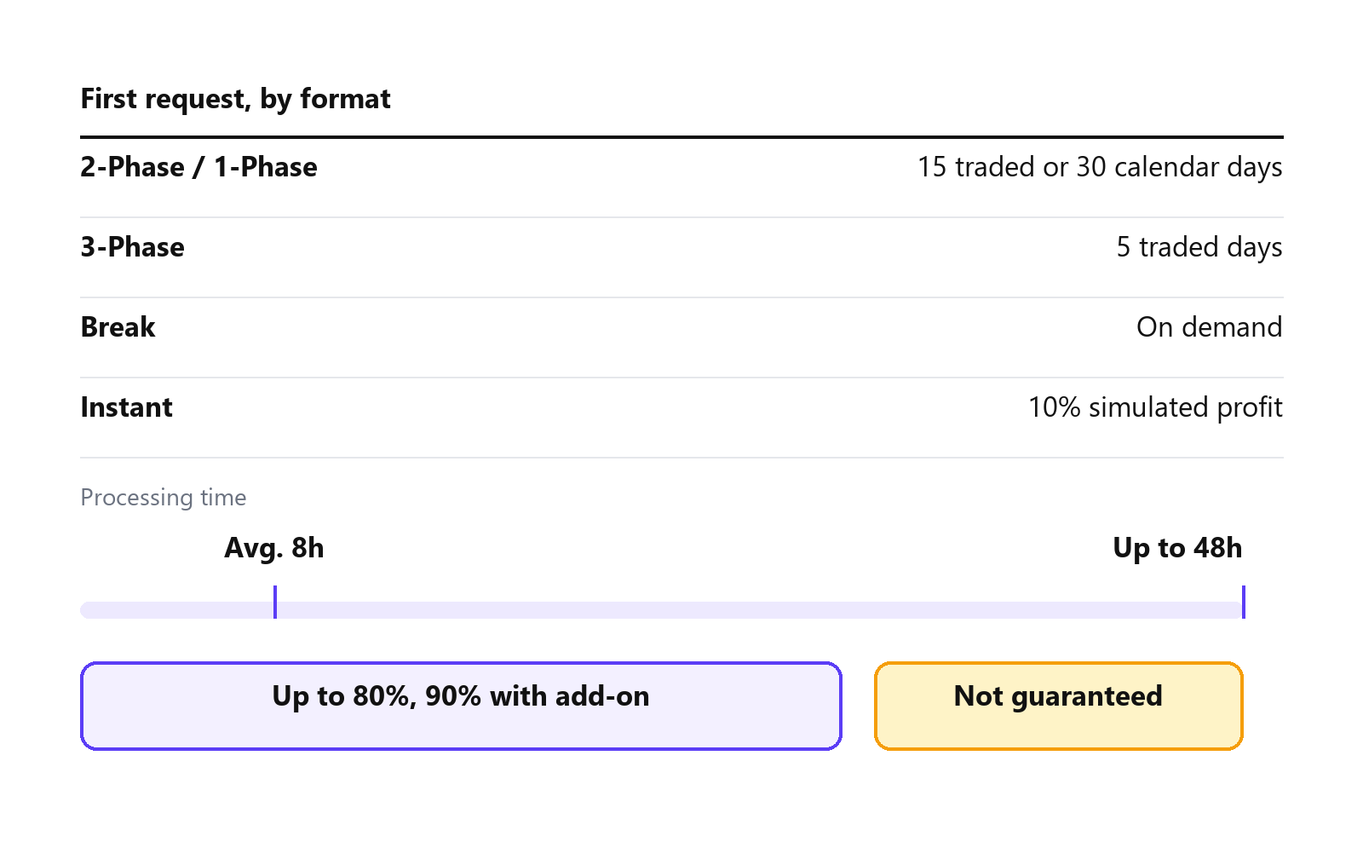
Task: Click the '90% with add-on' text
Action: click(537, 696)
